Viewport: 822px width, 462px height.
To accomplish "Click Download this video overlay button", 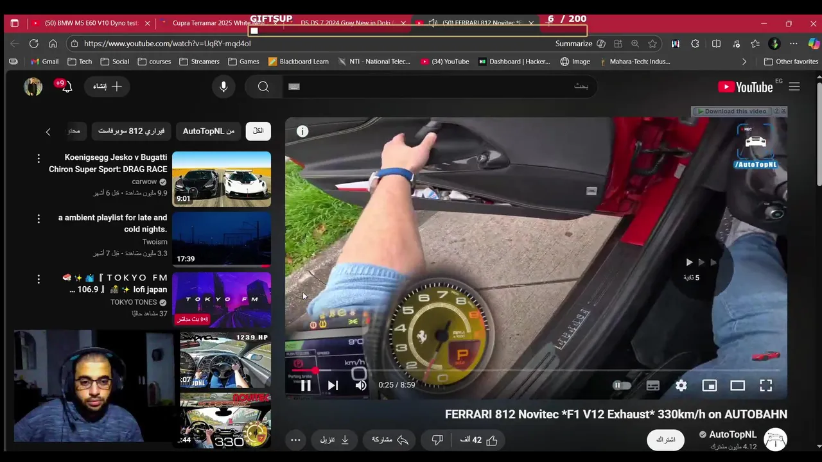I will click(x=731, y=111).
